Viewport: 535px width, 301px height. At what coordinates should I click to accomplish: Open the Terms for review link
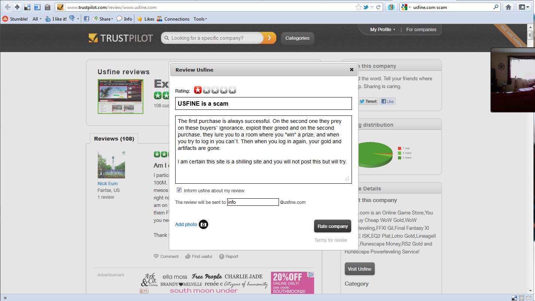tap(331, 240)
